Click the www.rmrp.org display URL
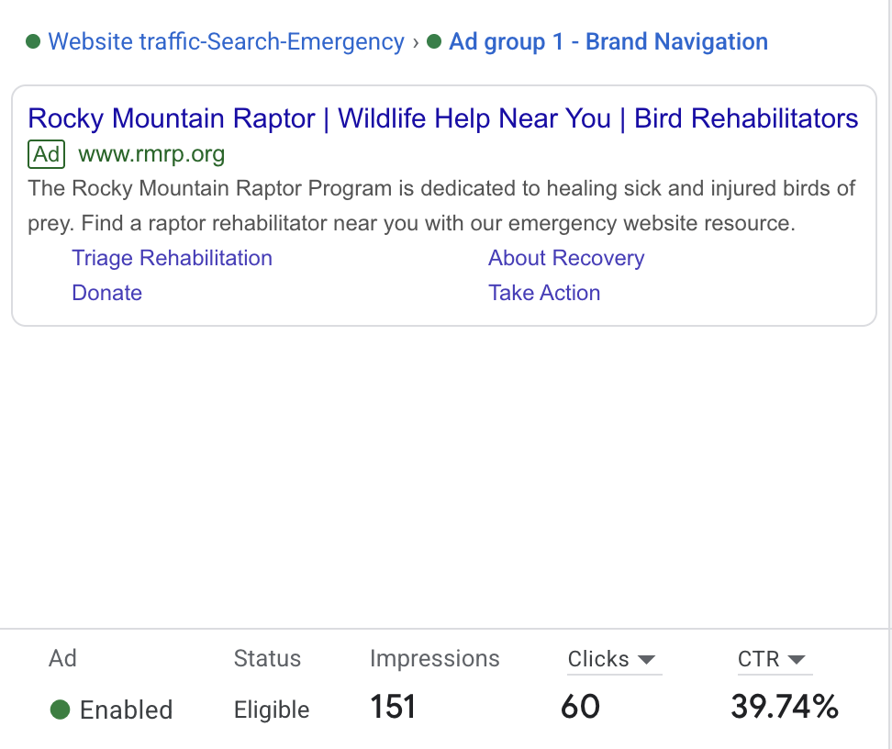Viewport: 892px width, 749px height. [x=152, y=154]
